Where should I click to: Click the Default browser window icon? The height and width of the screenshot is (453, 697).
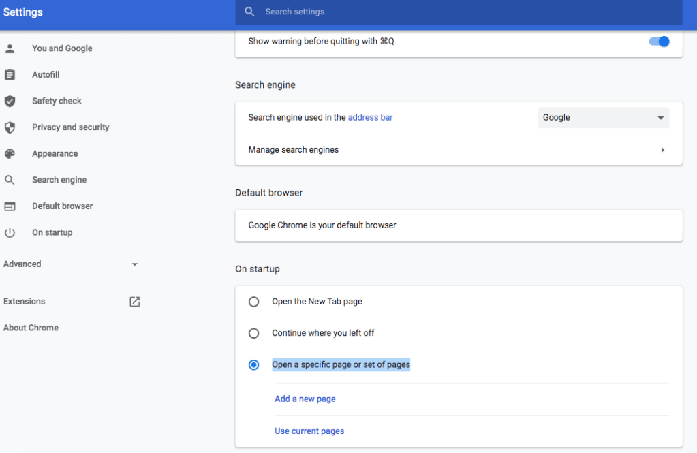(10, 206)
